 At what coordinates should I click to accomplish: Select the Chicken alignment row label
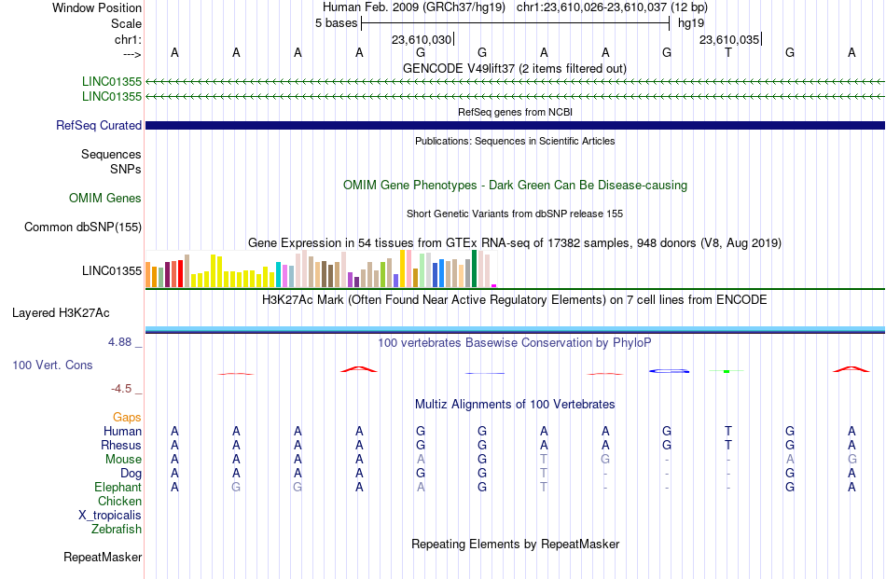tap(119, 502)
